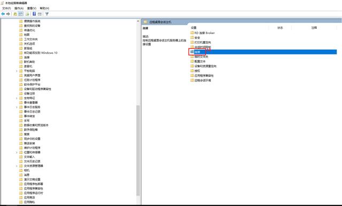
Task: Go forward with the green right arrow
Action: pyautogui.click(x=9, y=14)
